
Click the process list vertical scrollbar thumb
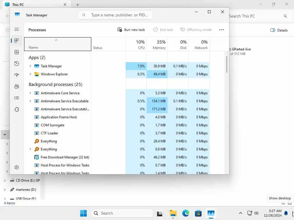click(227, 64)
